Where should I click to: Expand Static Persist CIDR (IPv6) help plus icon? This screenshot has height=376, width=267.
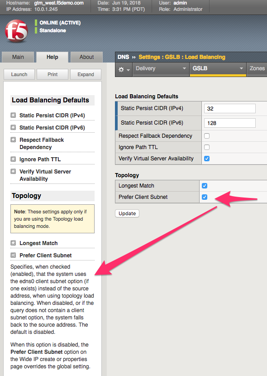13,127
